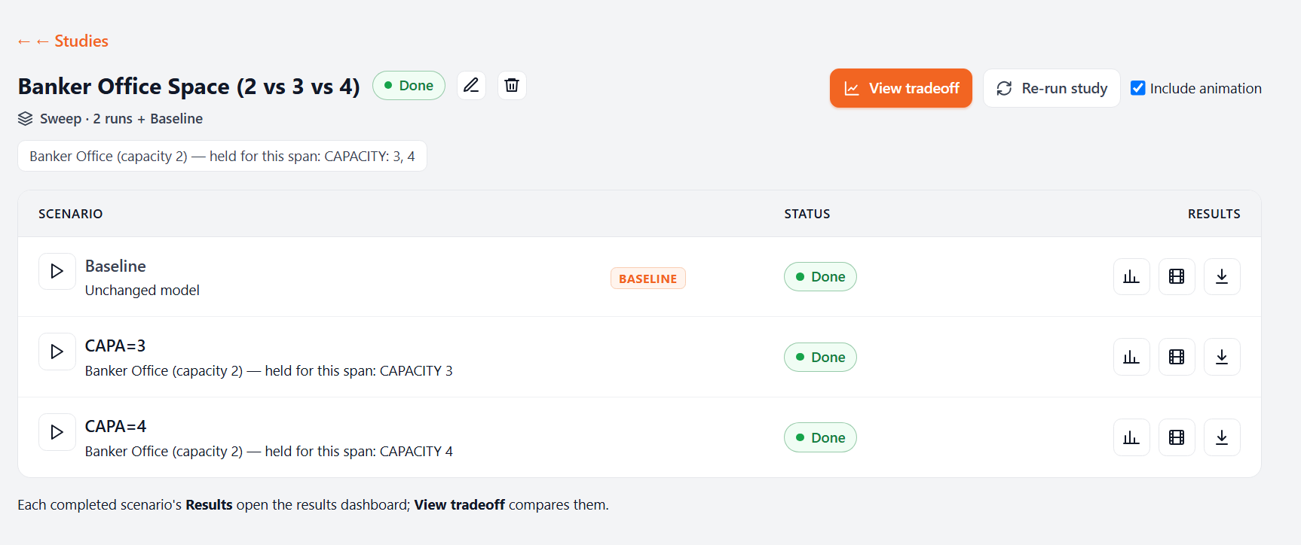This screenshot has height=545, width=1301.
Task: Open Baseline animation film icon
Action: tap(1177, 276)
